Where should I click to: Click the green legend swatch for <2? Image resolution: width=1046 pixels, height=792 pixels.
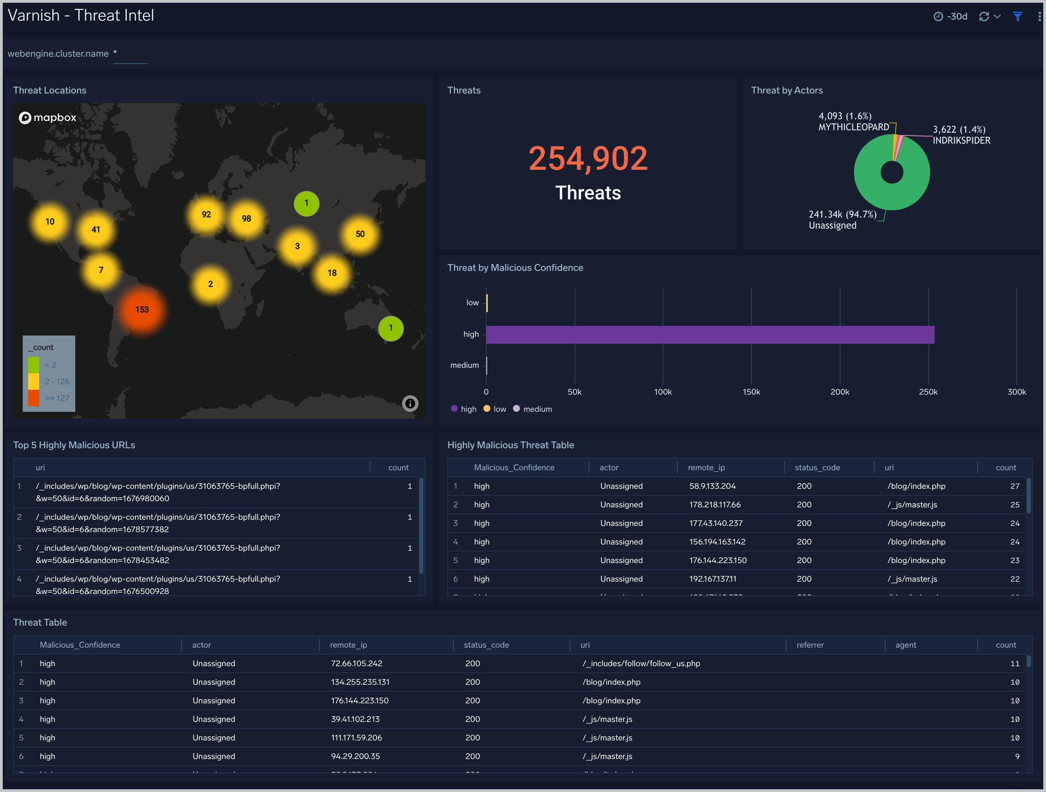click(x=34, y=365)
